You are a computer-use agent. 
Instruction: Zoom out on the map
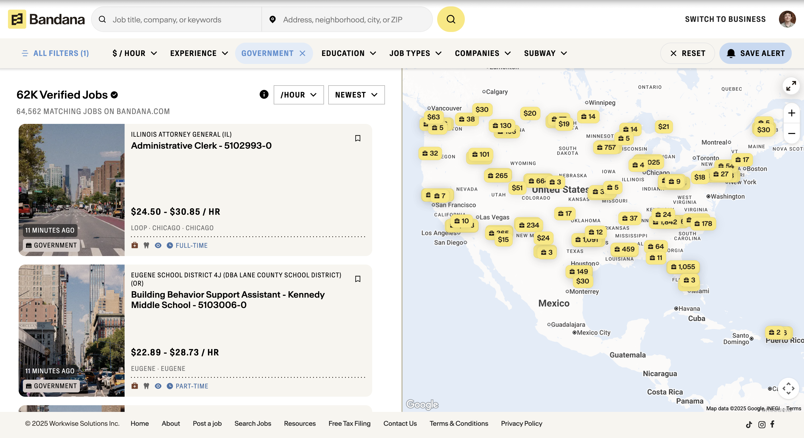(x=791, y=134)
